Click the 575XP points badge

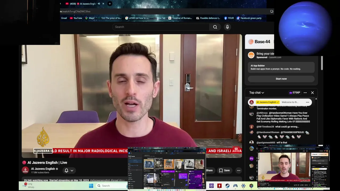point(295,93)
